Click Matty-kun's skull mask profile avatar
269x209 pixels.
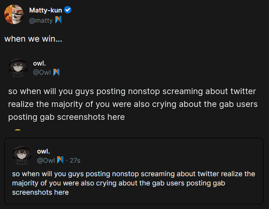coord(14,14)
